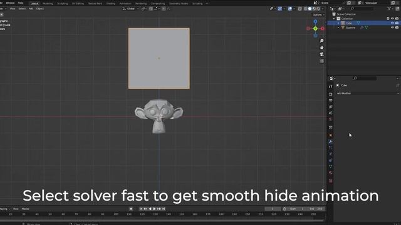This screenshot has width=401, height=225.
Task: Open the Particles properties tab icon
Action: coord(330,147)
